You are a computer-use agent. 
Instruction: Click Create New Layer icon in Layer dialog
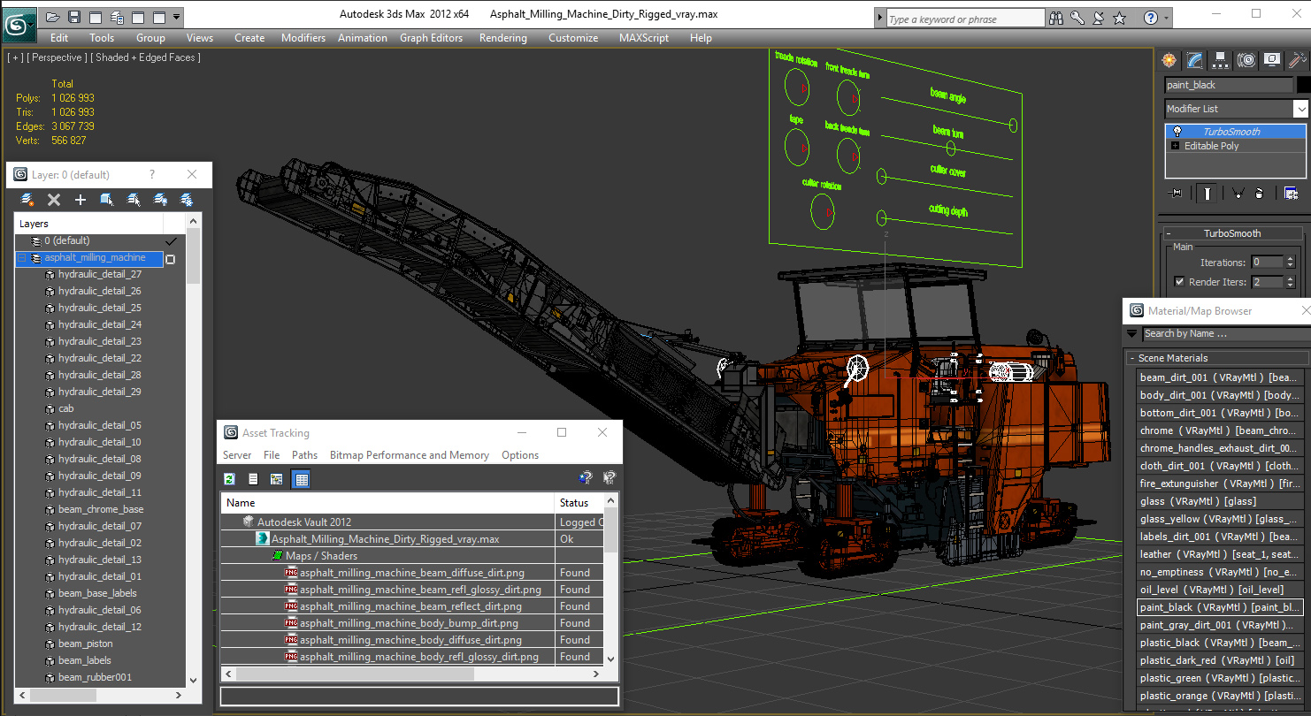[x=27, y=200]
